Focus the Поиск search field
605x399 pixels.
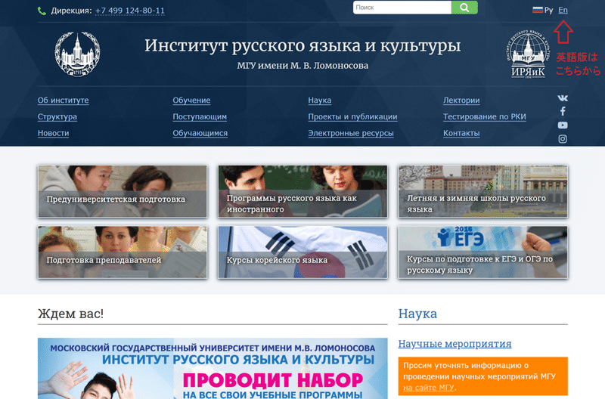coord(402,8)
